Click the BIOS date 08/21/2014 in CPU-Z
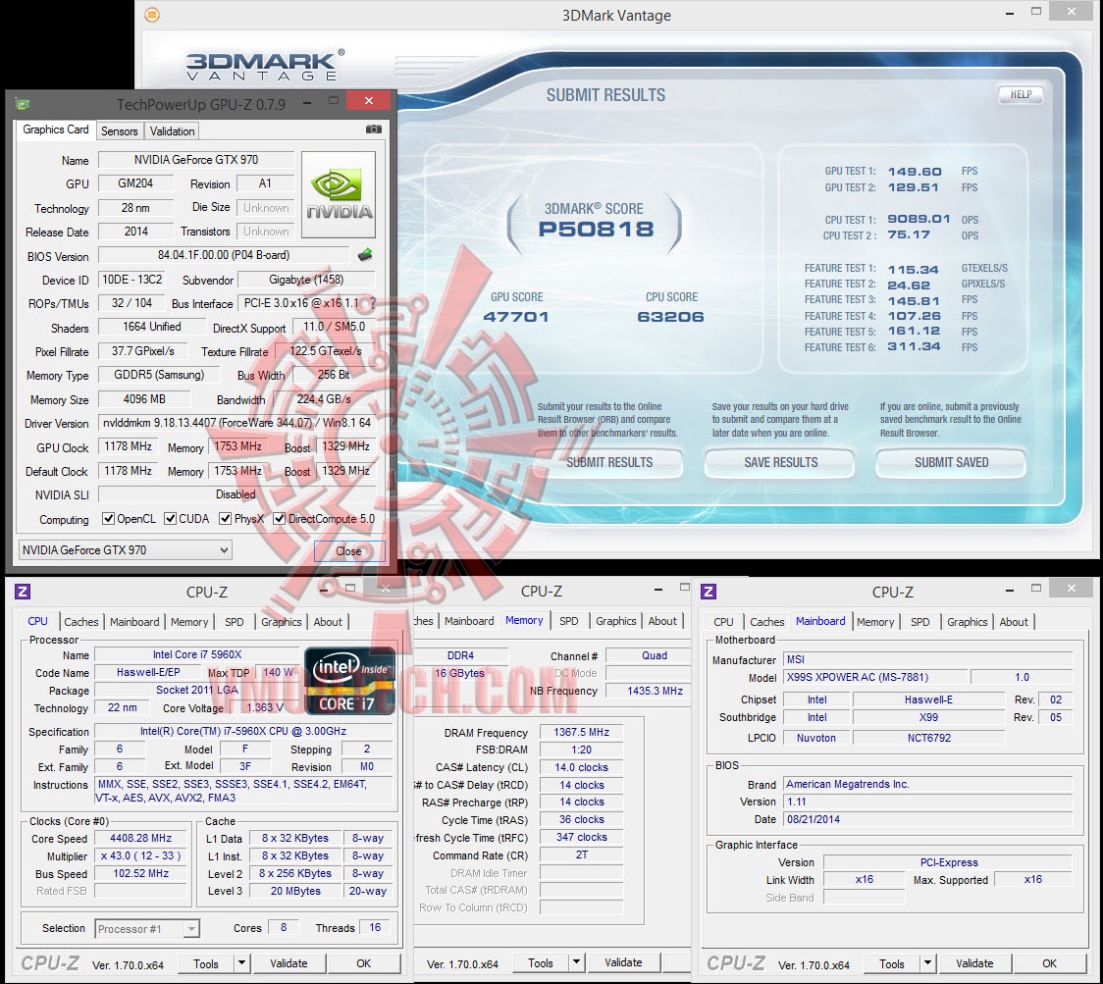1103x984 pixels. pos(928,819)
